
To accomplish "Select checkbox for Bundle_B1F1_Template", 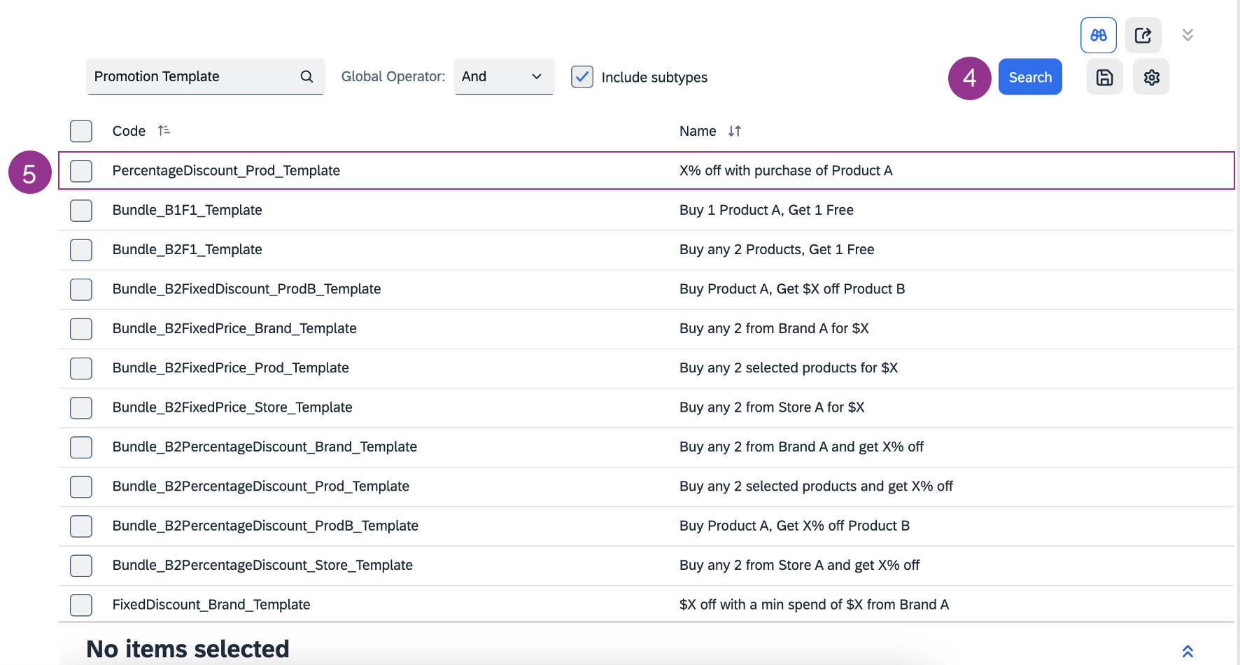I will coord(81,210).
